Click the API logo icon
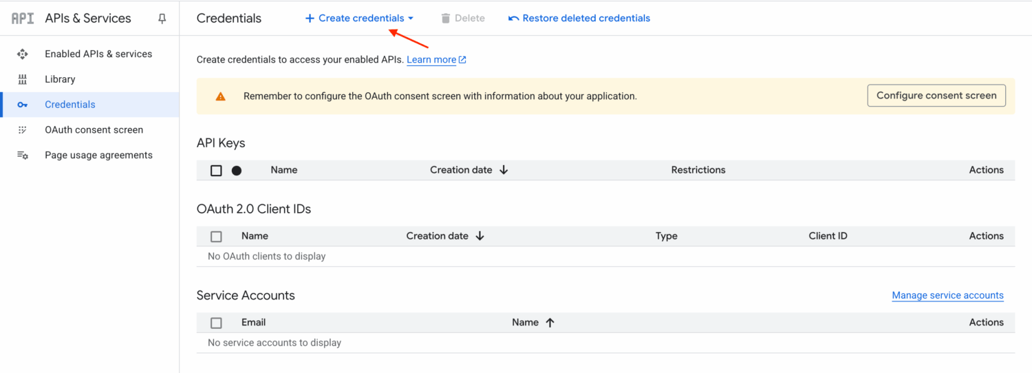Screen dimensions: 1032x373 click(23, 19)
